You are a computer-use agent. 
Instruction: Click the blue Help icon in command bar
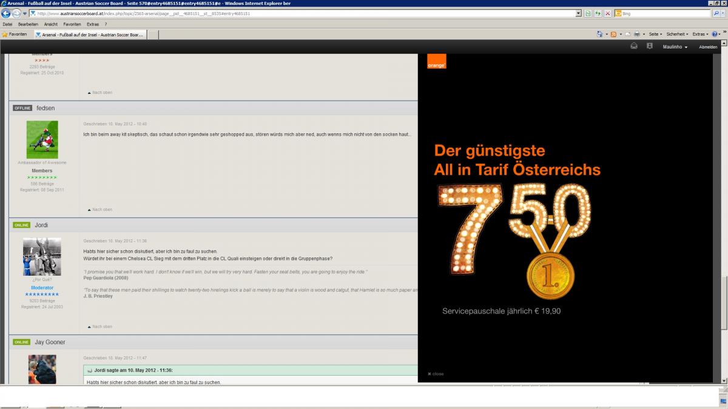pyautogui.click(x=715, y=35)
